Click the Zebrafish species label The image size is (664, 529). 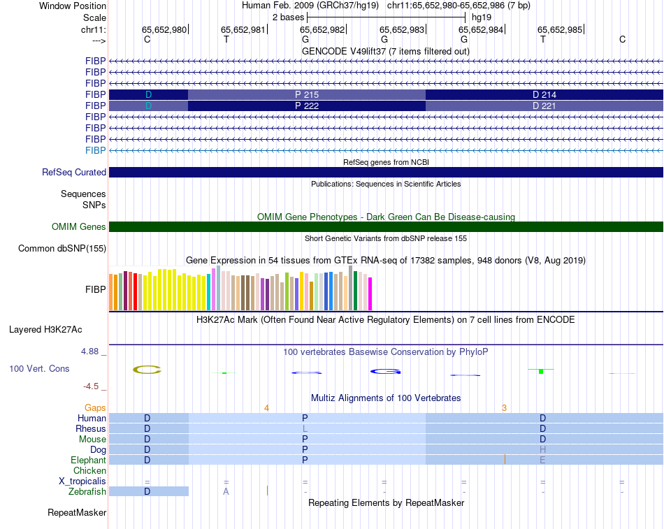87,492
